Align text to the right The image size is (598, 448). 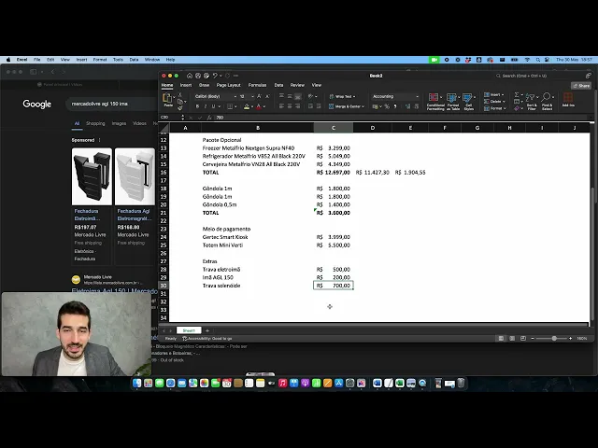298,106
